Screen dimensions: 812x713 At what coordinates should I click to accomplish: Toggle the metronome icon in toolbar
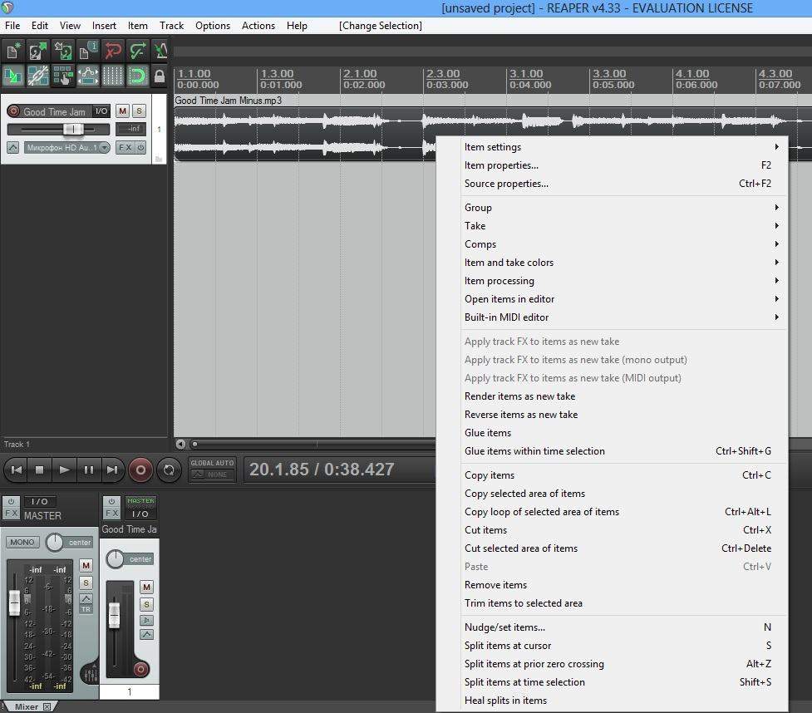[x=160, y=52]
